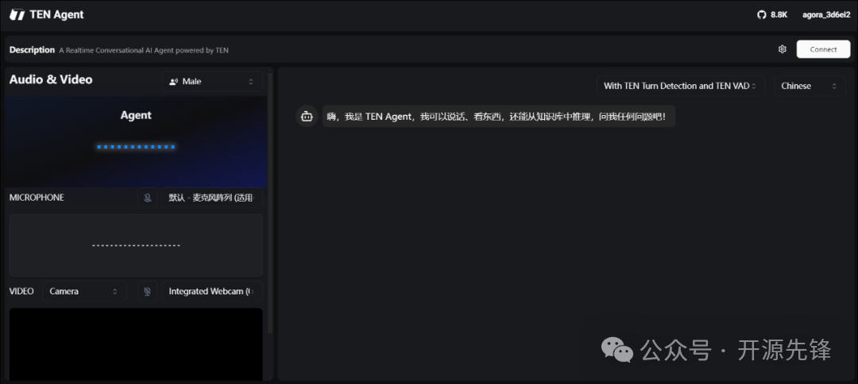Click the Audio & Video panel scrollbar
This screenshot has width=858, height=384.
(x=270, y=202)
